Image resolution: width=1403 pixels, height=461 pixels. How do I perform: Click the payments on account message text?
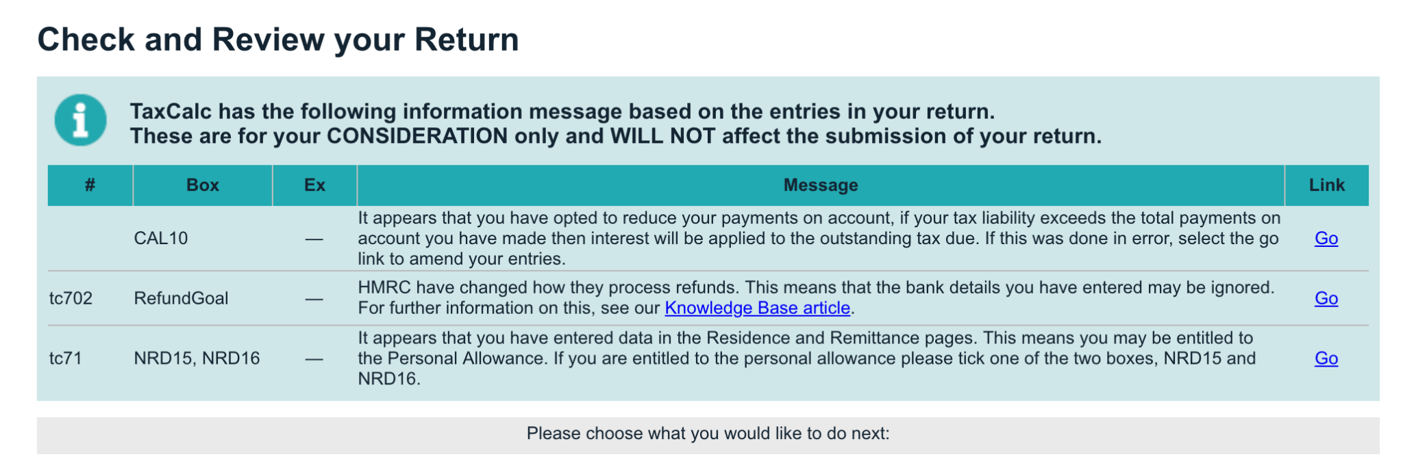point(819,238)
